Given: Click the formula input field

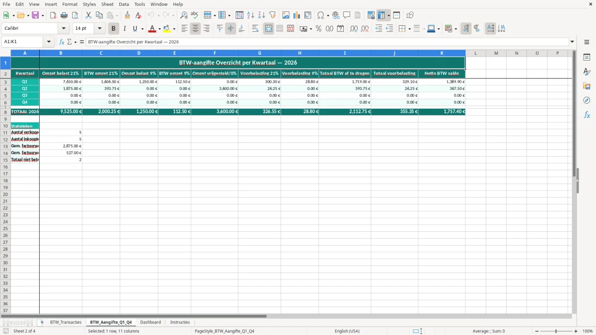Looking at the screenshot, I should pos(327,42).
